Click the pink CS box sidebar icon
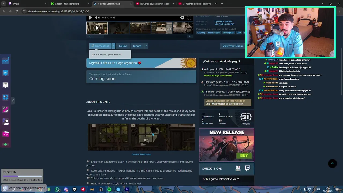This screenshot has width=343, height=193. 5,134
